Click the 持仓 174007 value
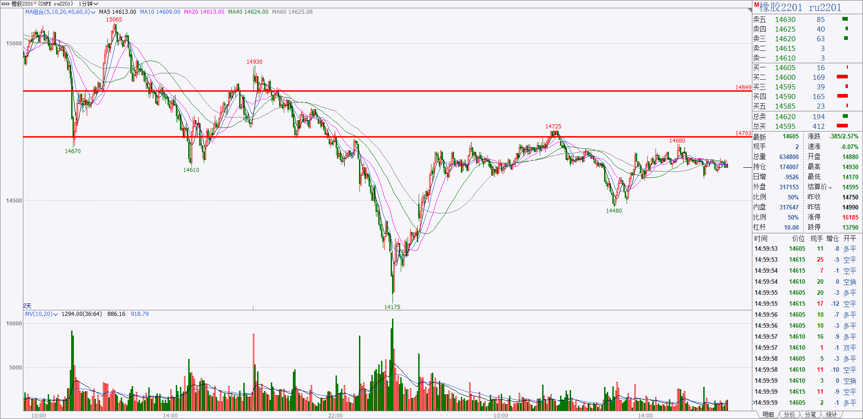 tap(789, 167)
